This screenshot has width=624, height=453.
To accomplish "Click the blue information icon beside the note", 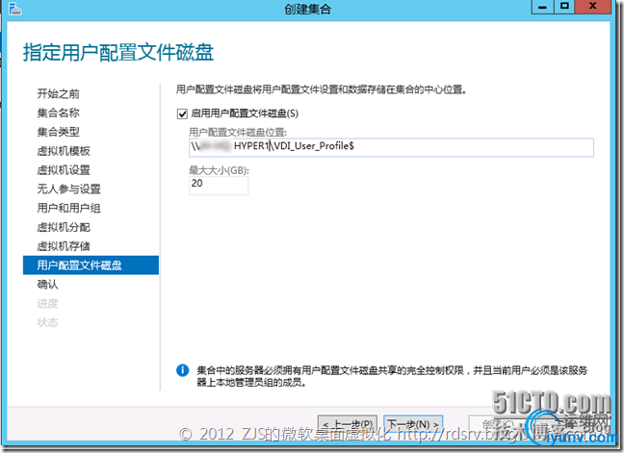I will coord(182,370).
